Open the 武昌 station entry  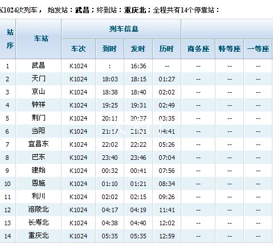pyautogui.click(x=38, y=65)
